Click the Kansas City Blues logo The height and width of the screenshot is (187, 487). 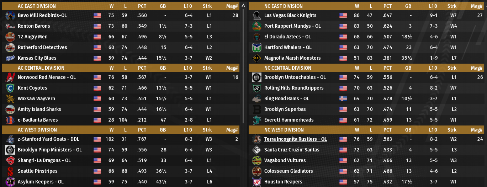(10, 58)
